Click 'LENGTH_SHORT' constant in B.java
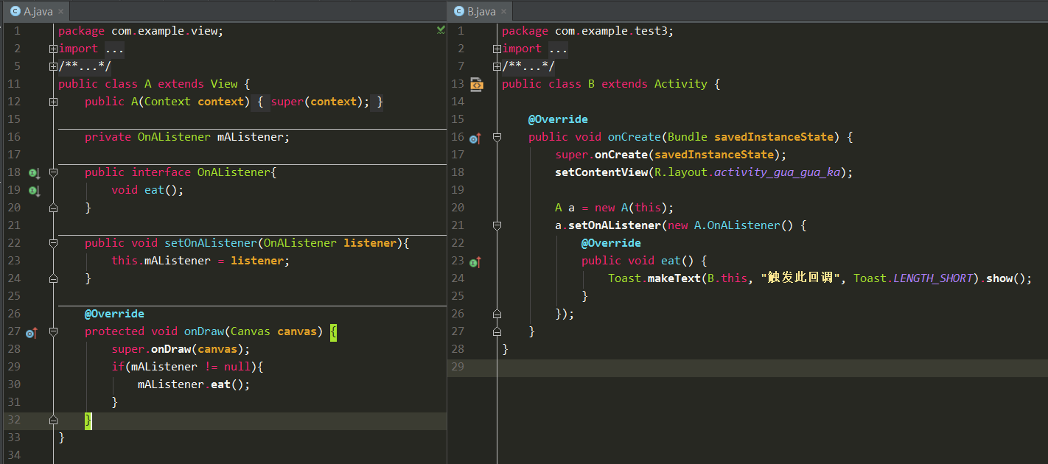 (x=934, y=278)
